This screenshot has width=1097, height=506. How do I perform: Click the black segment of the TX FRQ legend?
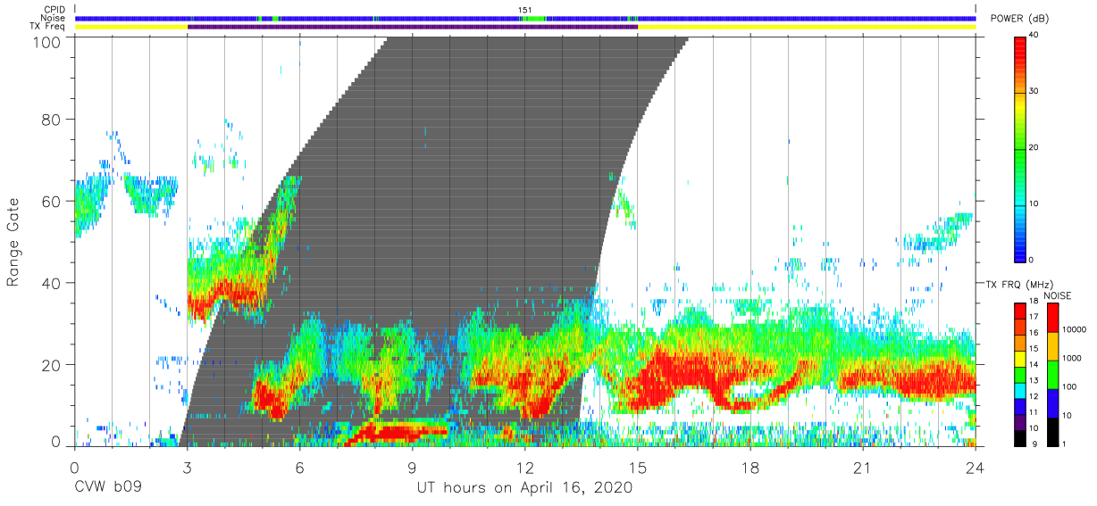(1019, 438)
